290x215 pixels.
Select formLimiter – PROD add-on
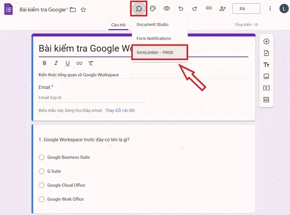pyautogui.click(x=160, y=52)
